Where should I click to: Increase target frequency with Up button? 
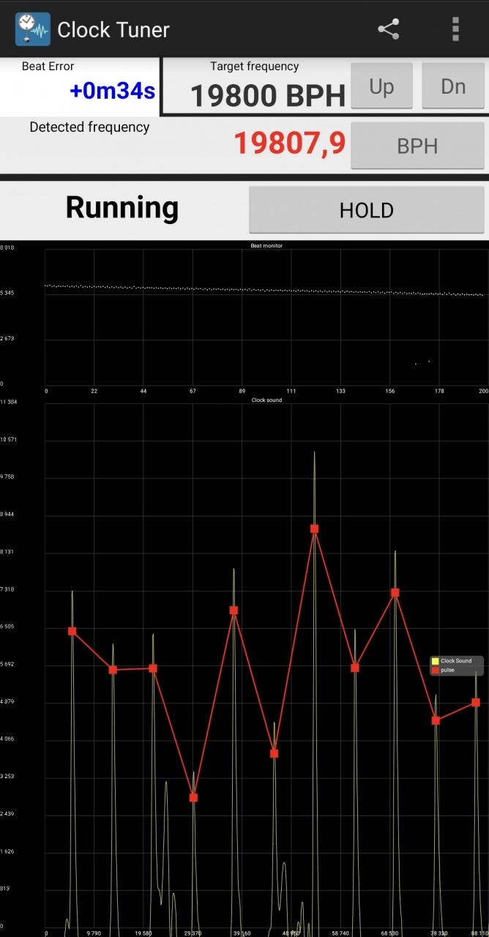pyautogui.click(x=381, y=86)
